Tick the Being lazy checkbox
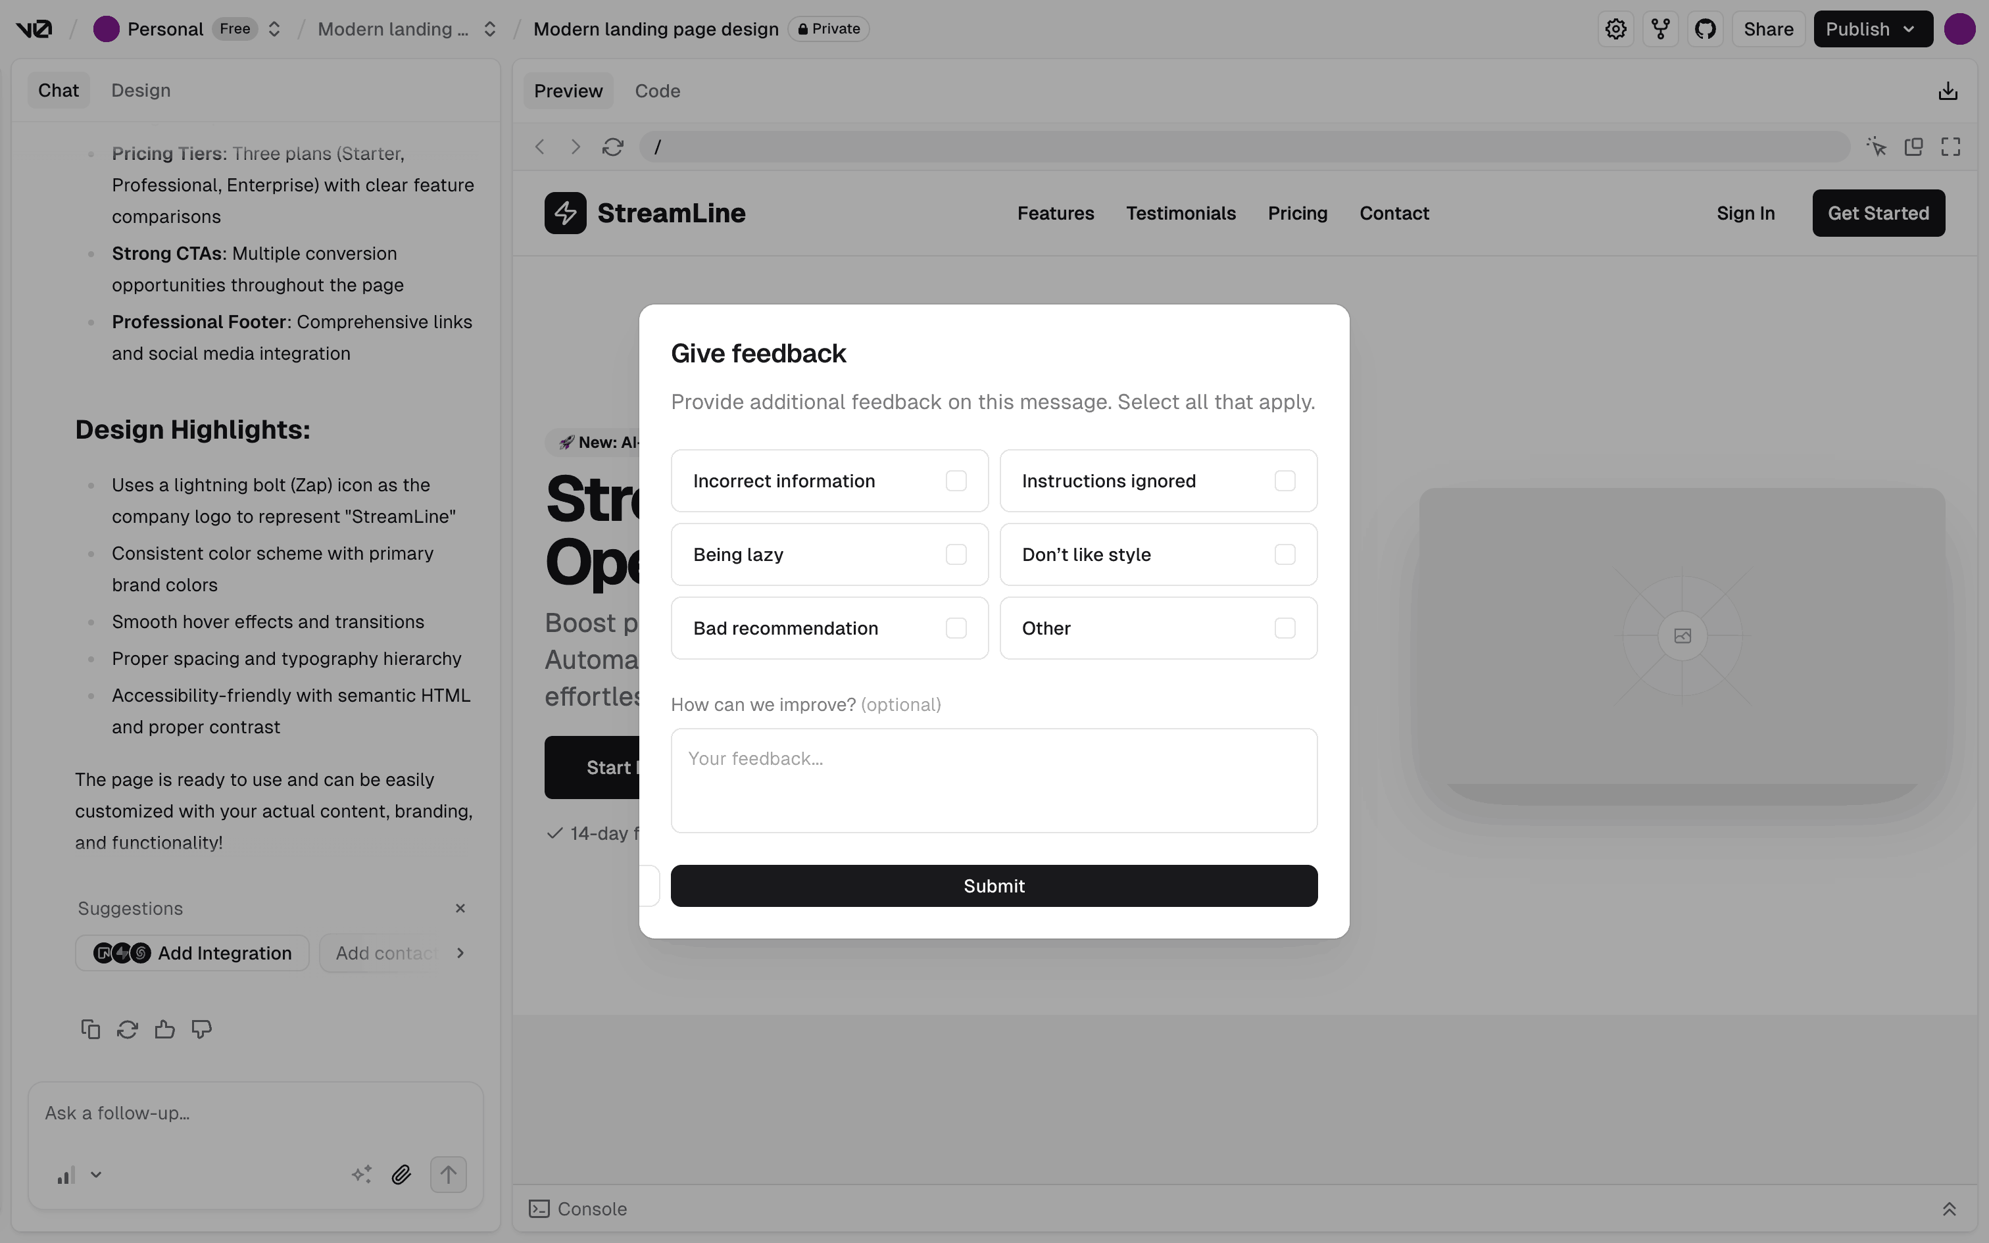The image size is (1989, 1243). [955, 555]
